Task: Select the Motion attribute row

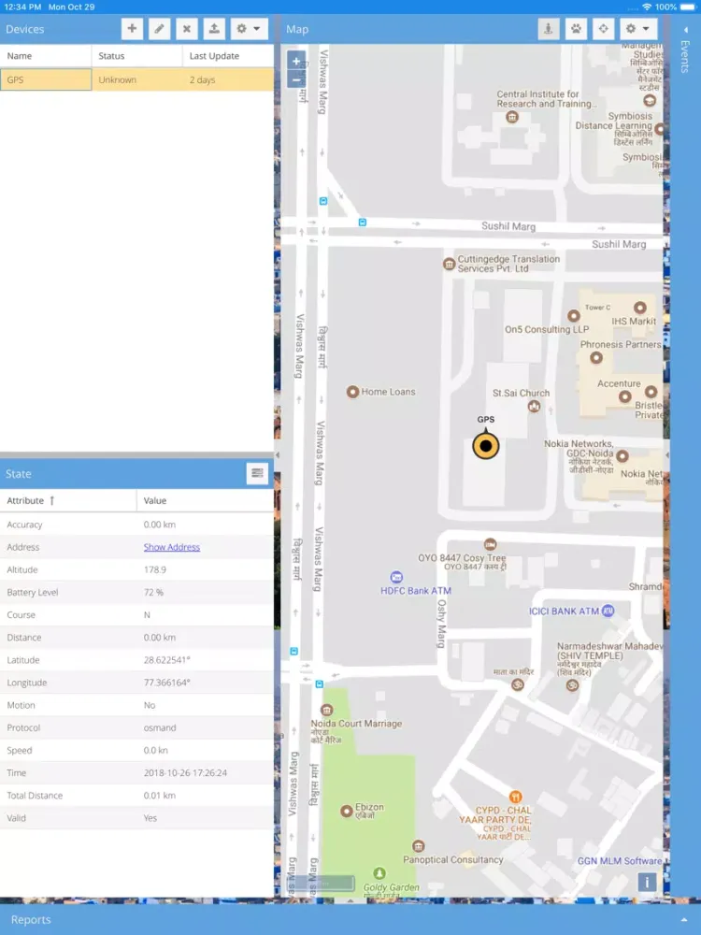Action: coord(136,705)
